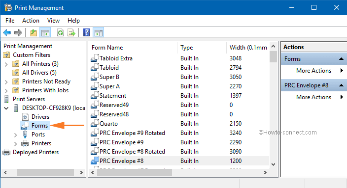Screen dimensions: 347x188
Task: Click the Super A form name
Action: [109, 86]
